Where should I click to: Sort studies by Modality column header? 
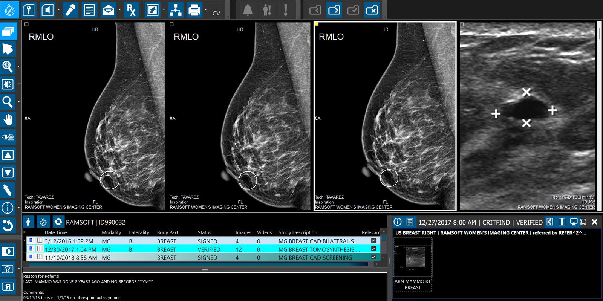(x=111, y=232)
